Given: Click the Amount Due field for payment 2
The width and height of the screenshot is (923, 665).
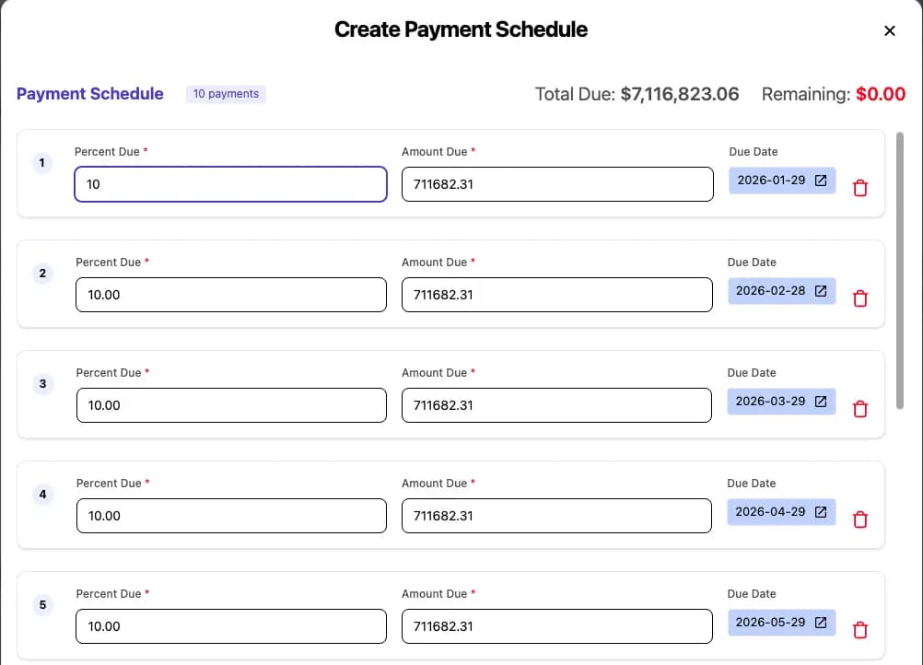Looking at the screenshot, I should 556,294.
